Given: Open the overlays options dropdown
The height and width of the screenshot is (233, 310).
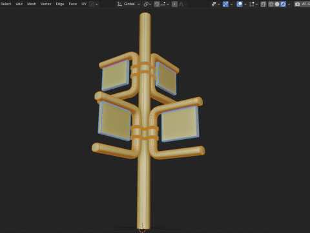Looking at the screenshot, I should tap(245, 4).
